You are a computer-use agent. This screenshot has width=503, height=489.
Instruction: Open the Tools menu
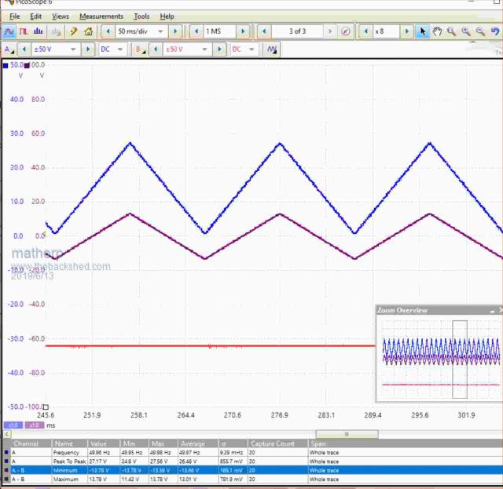(141, 16)
